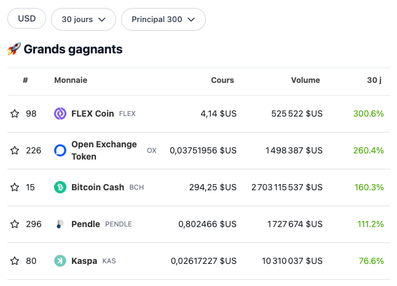Sort by the Monnaie column header
The image size is (397, 286).
click(71, 80)
